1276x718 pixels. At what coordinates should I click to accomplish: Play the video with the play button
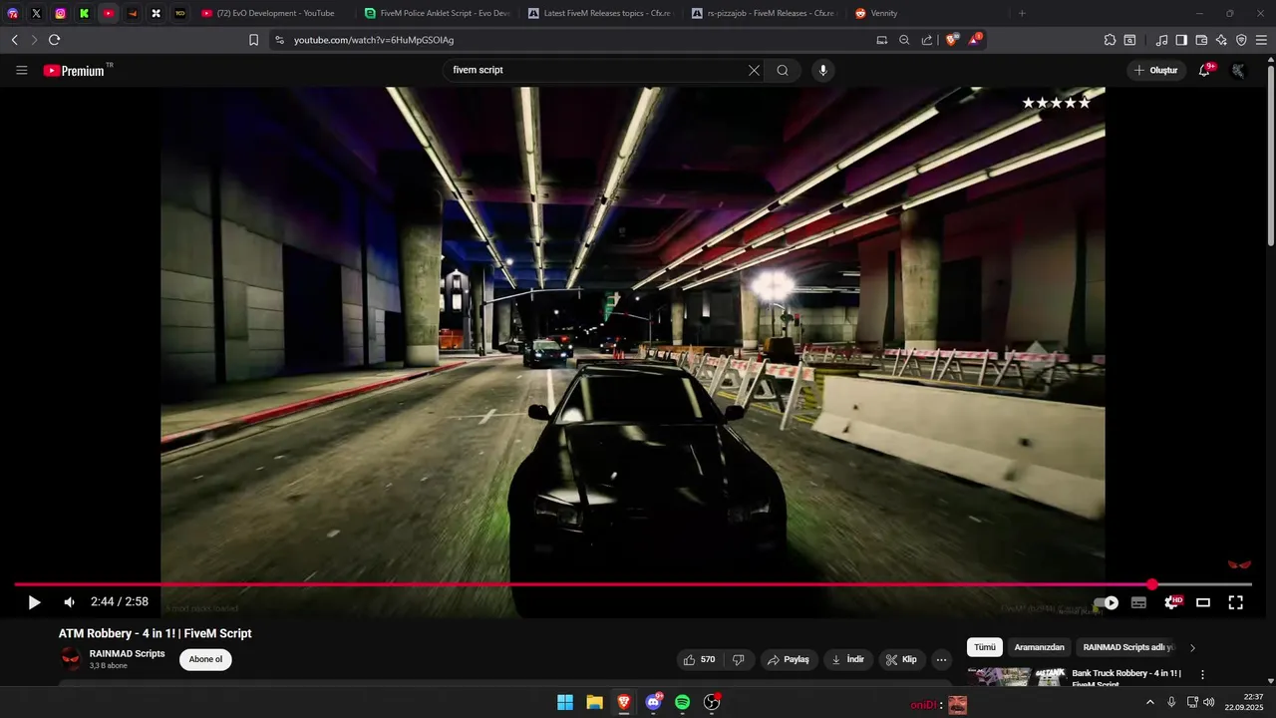click(x=34, y=602)
